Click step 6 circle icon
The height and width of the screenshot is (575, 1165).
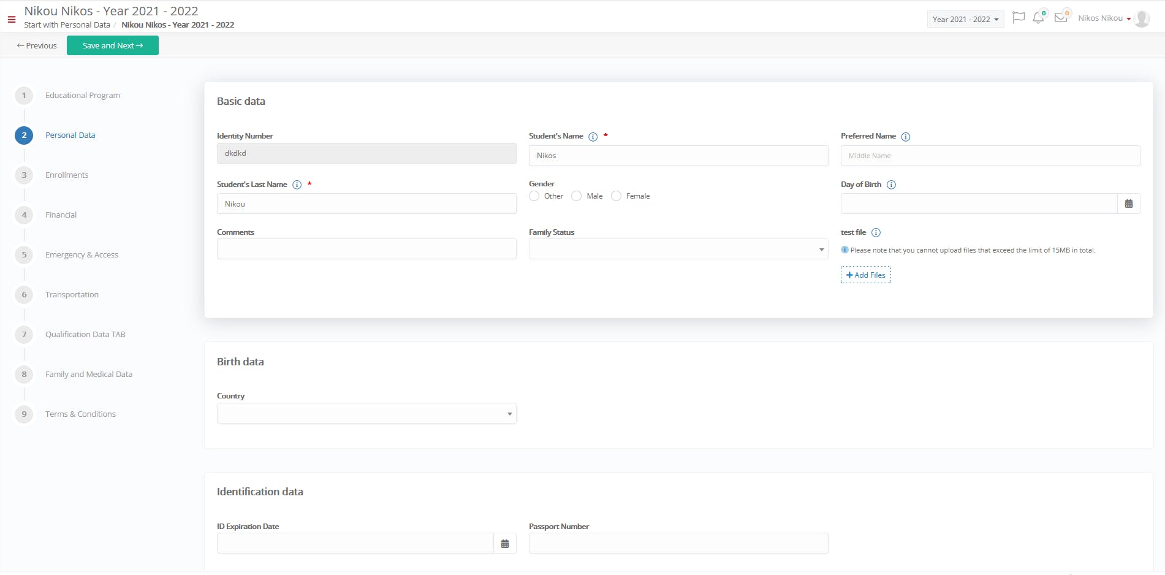(24, 294)
